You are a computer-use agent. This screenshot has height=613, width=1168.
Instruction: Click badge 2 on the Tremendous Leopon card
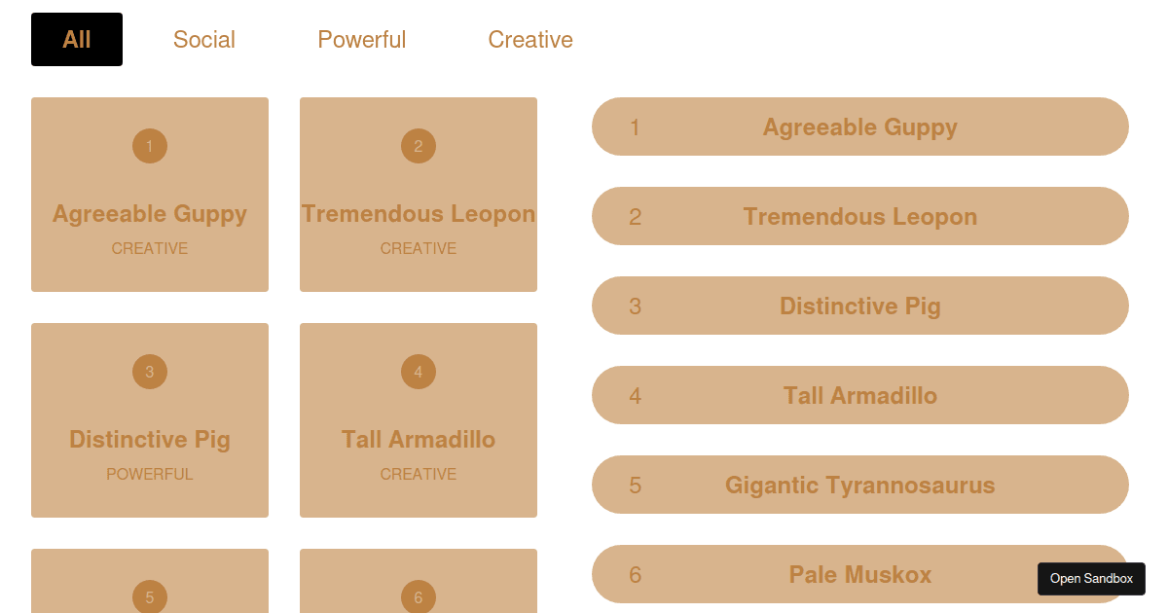click(419, 146)
